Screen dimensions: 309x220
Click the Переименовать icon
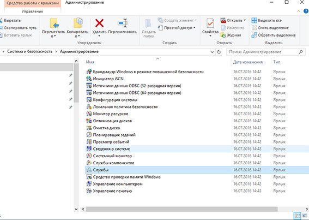tap(123, 23)
